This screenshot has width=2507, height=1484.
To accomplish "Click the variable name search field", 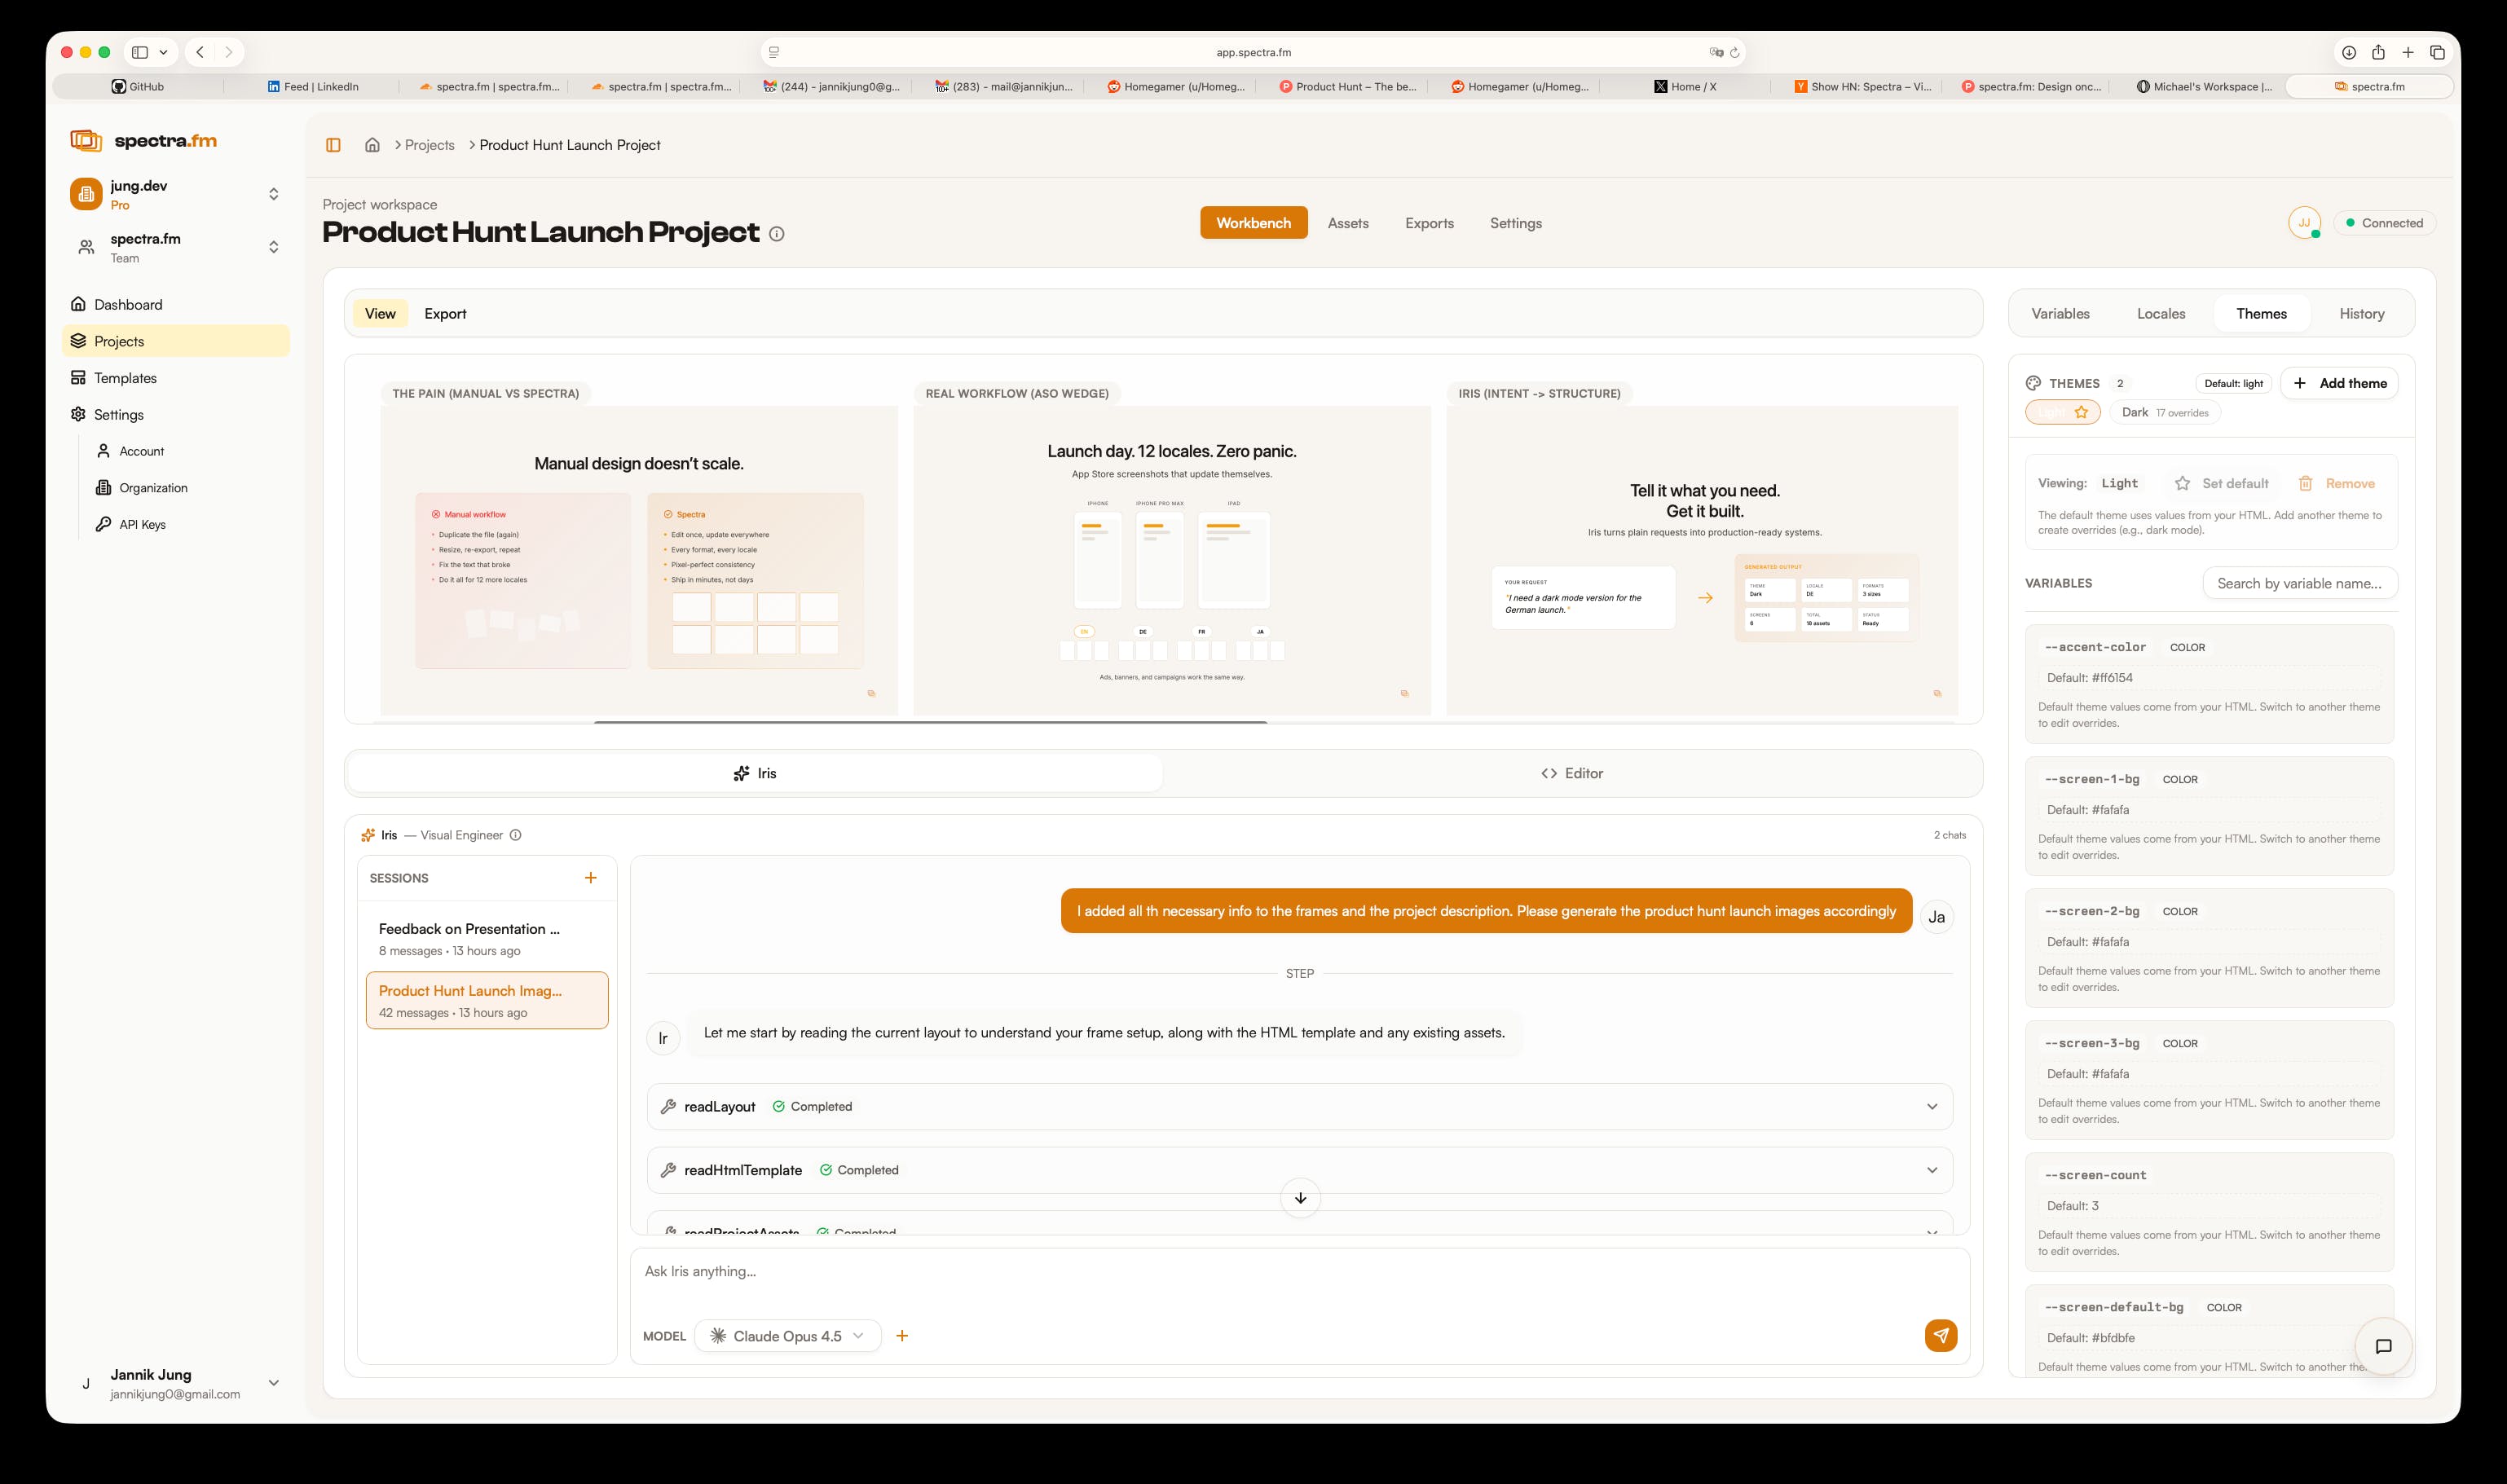I will click(x=2298, y=583).
